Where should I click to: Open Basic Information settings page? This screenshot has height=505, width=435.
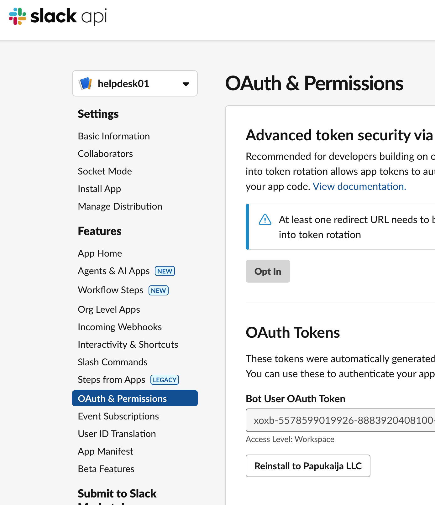coord(114,136)
